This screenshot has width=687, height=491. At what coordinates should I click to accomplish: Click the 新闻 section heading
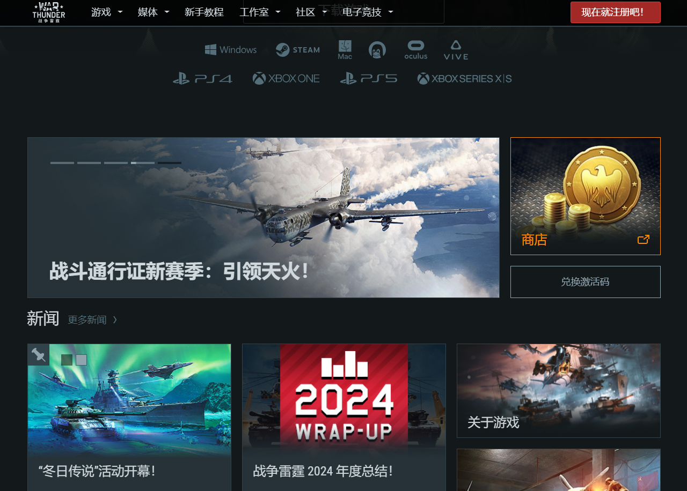(x=43, y=318)
